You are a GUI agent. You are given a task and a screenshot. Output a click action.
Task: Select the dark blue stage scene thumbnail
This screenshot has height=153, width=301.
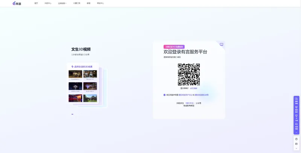click(x=75, y=86)
